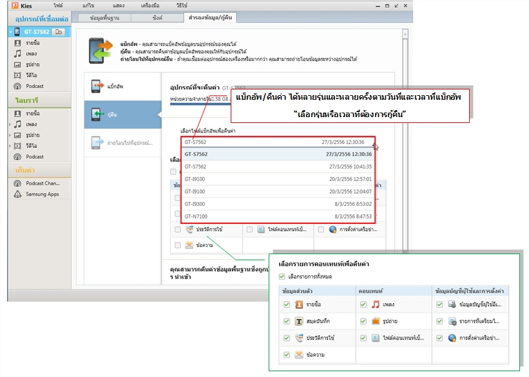Image resolution: width=529 pixels, height=377 pixels.
Task: Click the restore (กู้คืน) phone icon
Action: coord(97,115)
